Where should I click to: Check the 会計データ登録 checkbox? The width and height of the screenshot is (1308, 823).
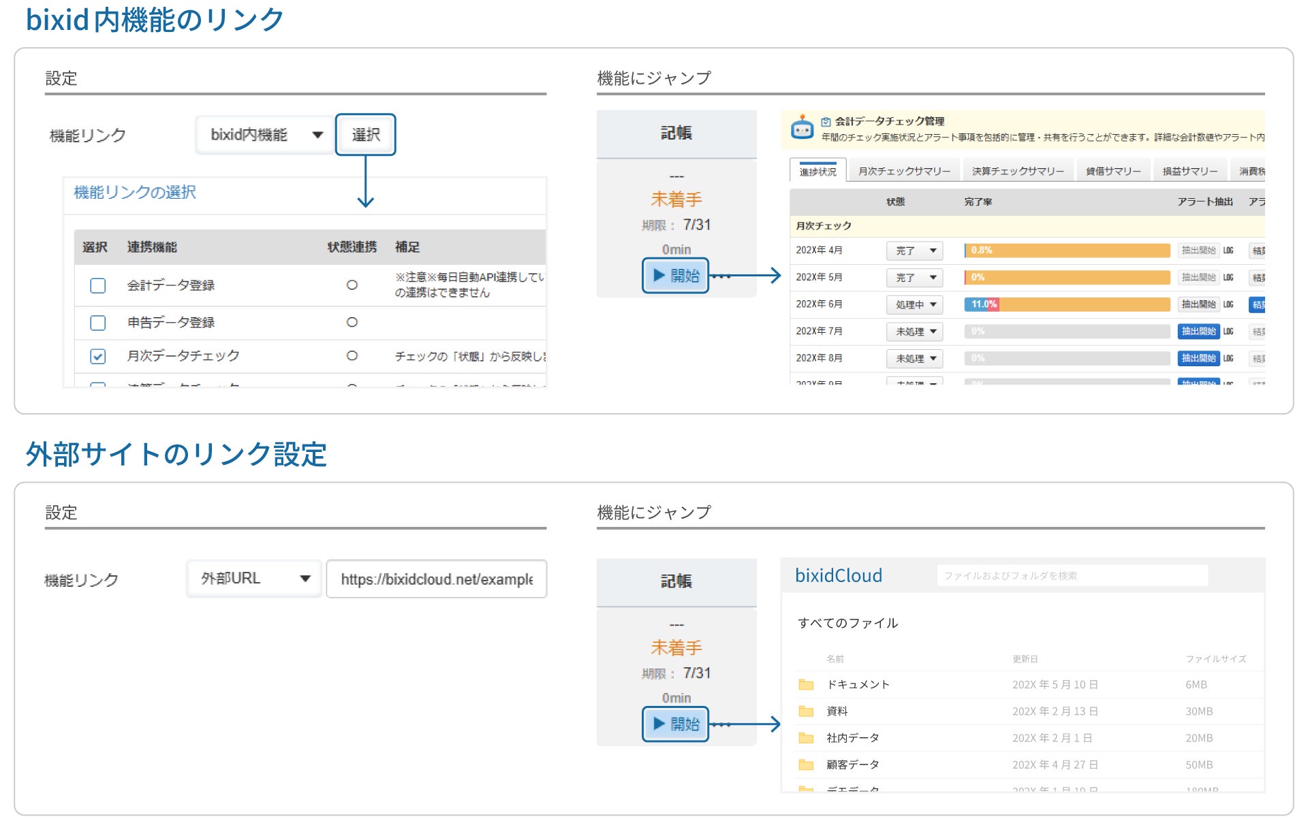[x=98, y=285]
